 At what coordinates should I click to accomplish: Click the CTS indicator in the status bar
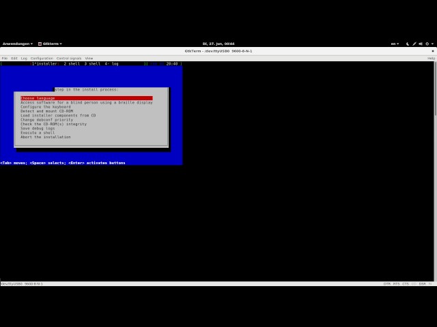coord(405,284)
